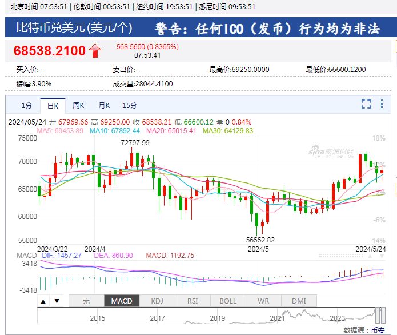Image resolution: width=397 pixels, height=335 pixels.
Task: Switch to the 1分 chart tab
Action: point(27,105)
